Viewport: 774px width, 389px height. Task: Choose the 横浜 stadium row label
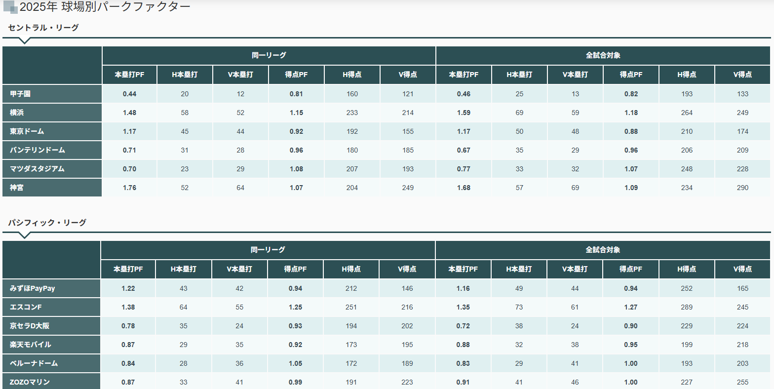(17, 113)
